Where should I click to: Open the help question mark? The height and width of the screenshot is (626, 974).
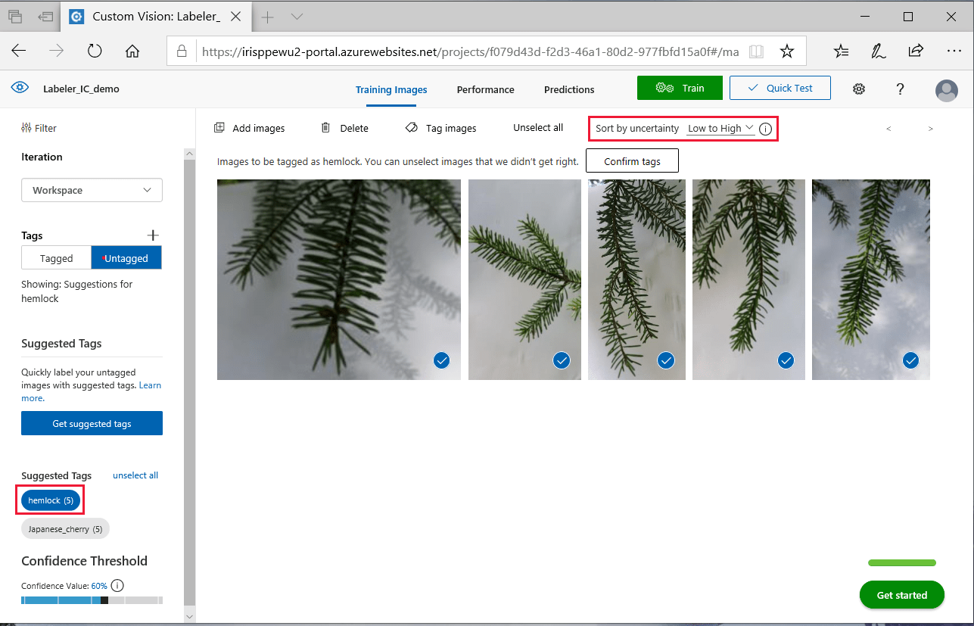pyautogui.click(x=900, y=89)
